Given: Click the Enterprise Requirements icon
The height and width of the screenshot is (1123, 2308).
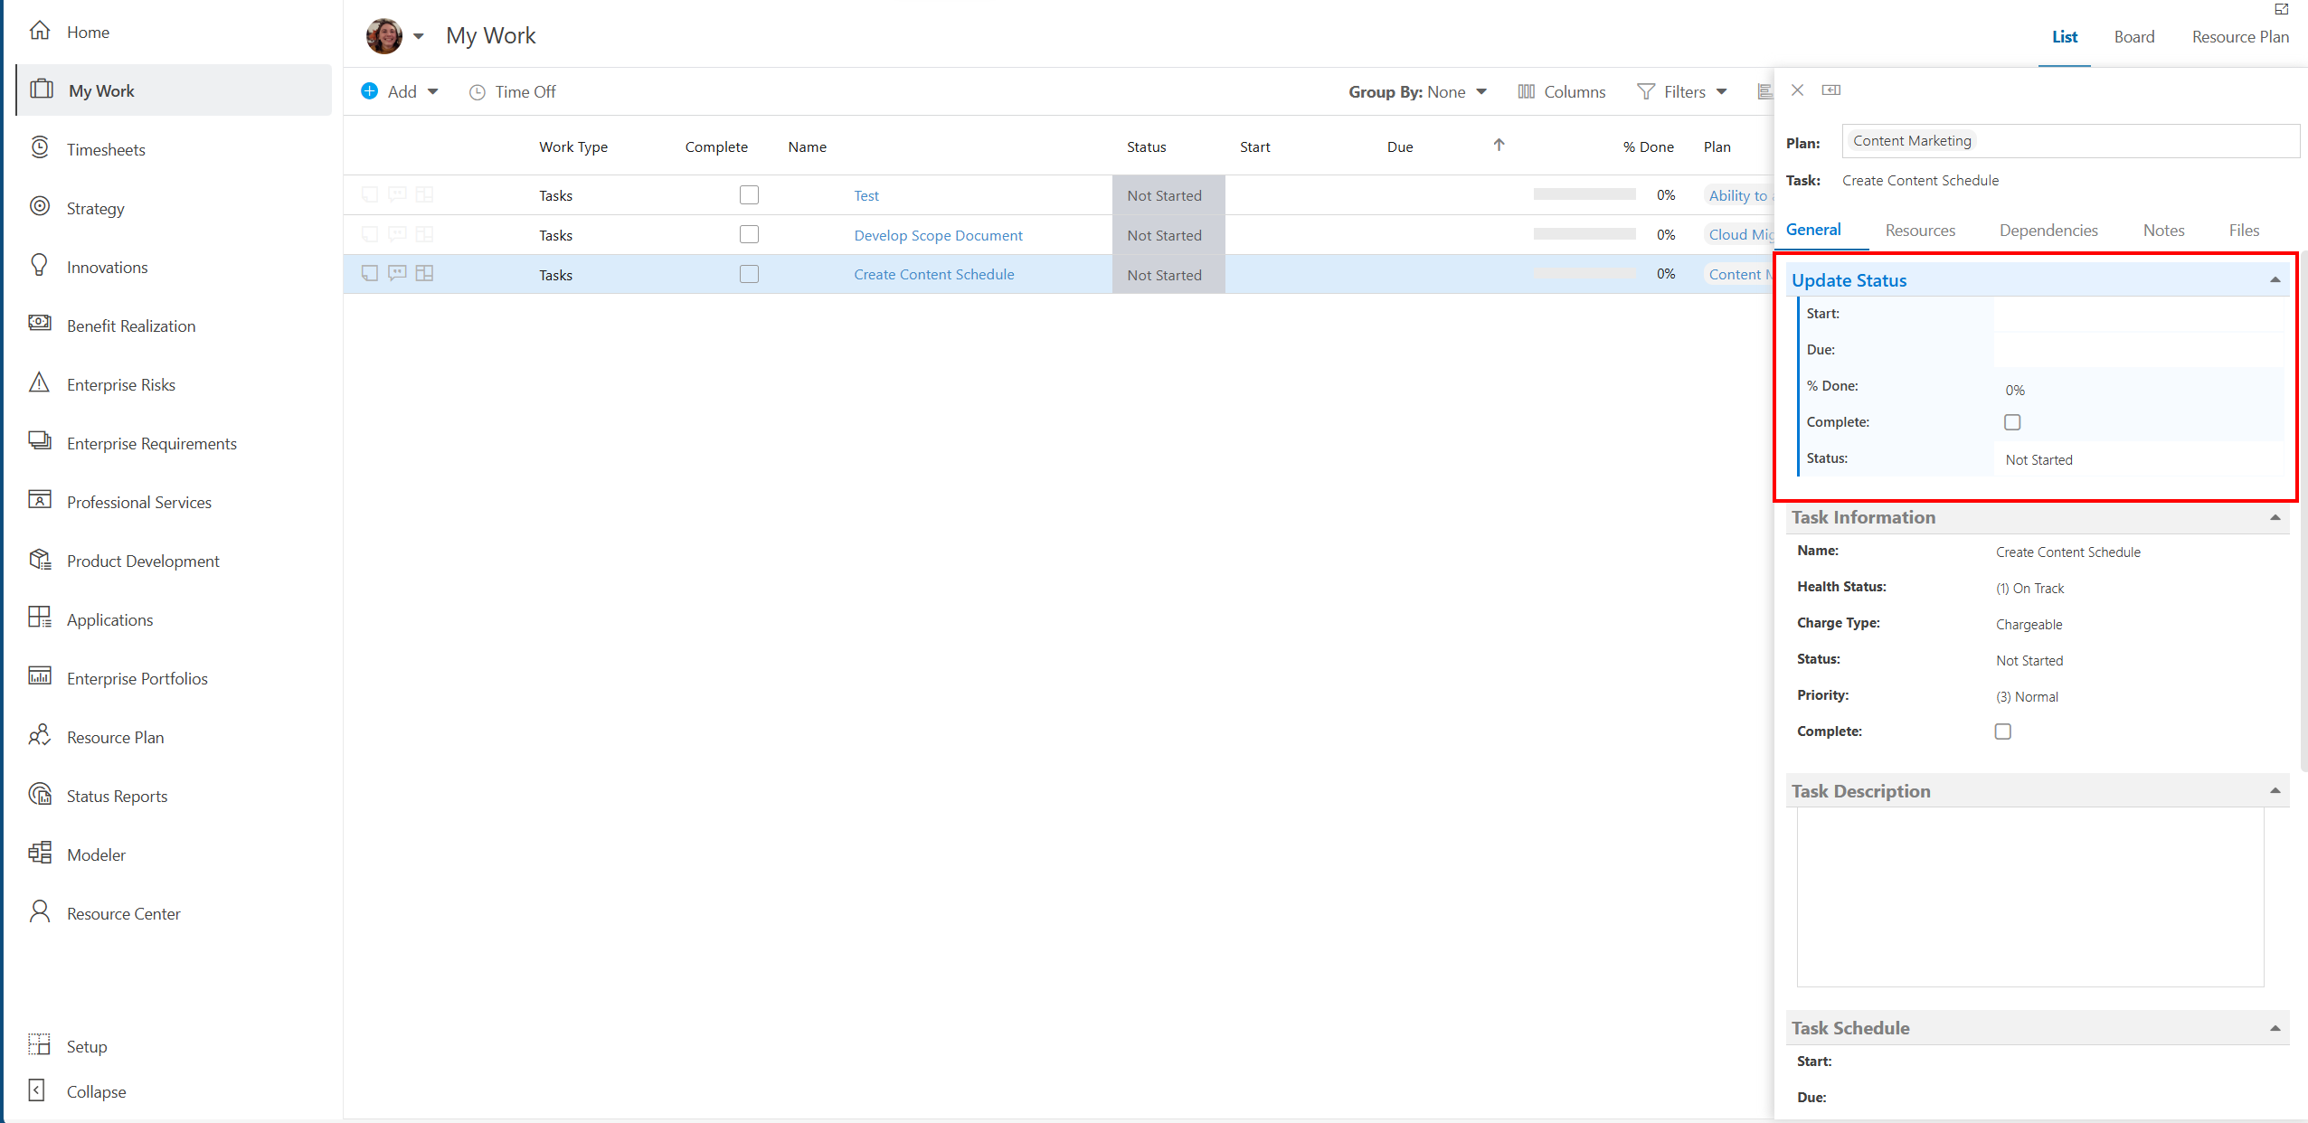Looking at the screenshot, I should click(40, 440).
